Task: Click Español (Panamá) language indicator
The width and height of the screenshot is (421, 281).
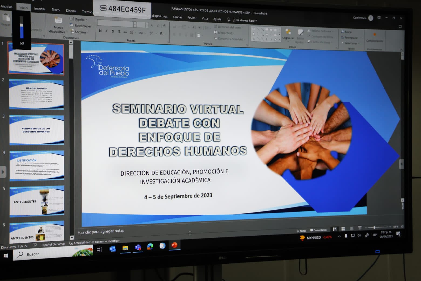Action: point(53,244)
